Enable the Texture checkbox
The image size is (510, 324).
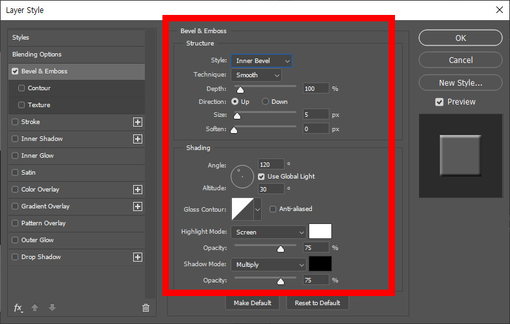click(21, 105)
